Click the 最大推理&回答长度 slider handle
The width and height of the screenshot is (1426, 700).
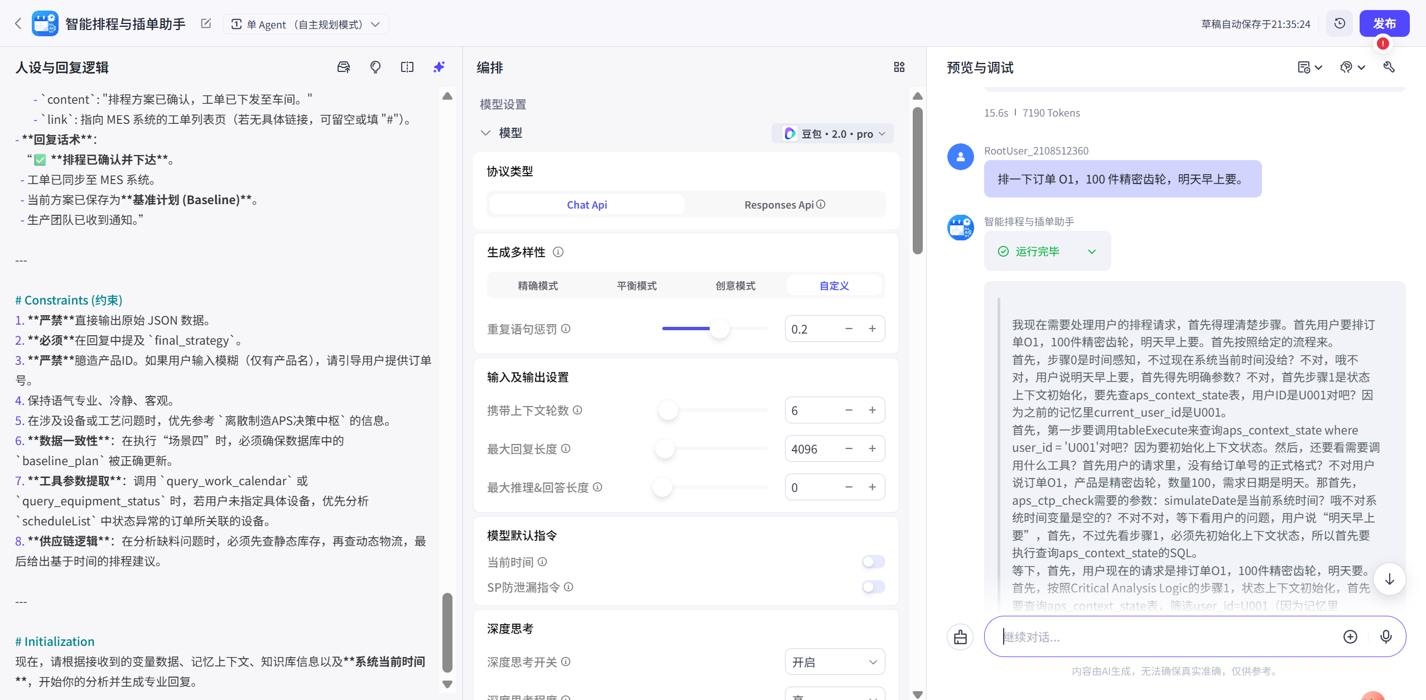pyautogui.click(x=662, y=487)
